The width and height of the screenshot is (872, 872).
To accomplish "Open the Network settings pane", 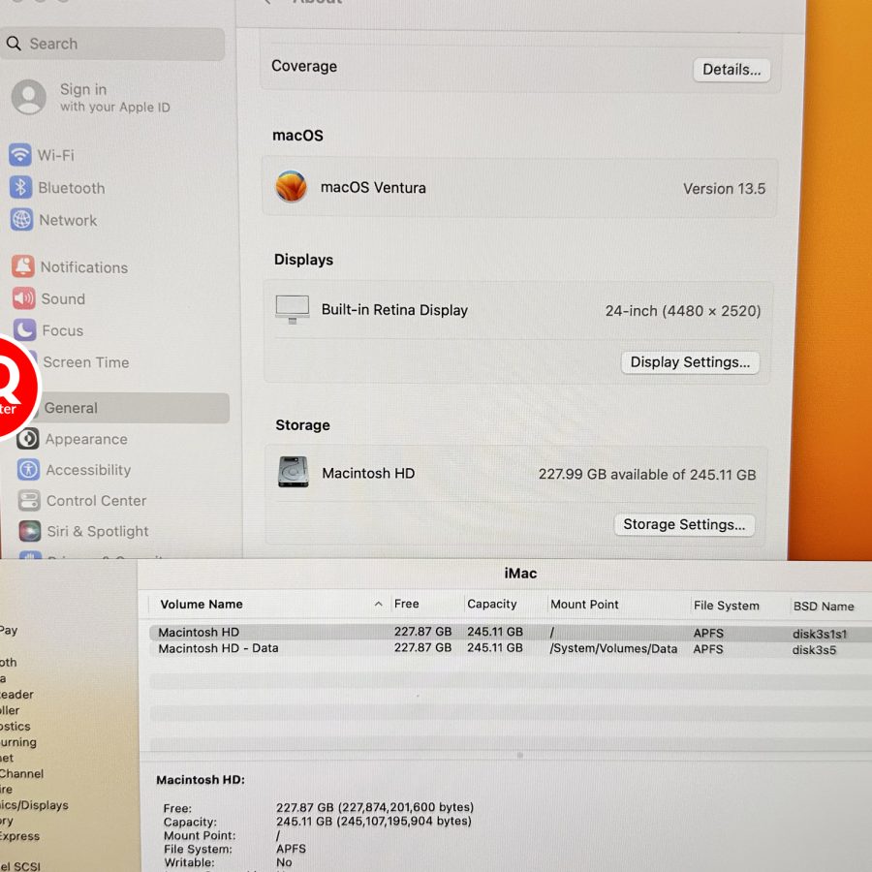I will [x=68, y=220].
